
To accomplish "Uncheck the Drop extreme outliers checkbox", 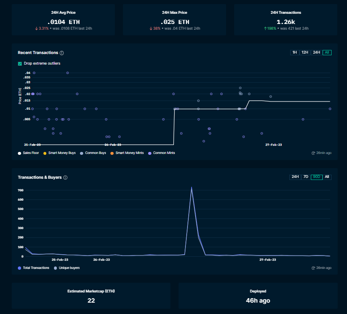I will point(20,64).
